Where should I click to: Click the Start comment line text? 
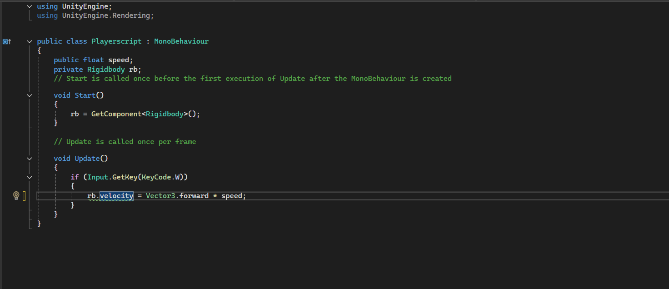pos(253,79)
